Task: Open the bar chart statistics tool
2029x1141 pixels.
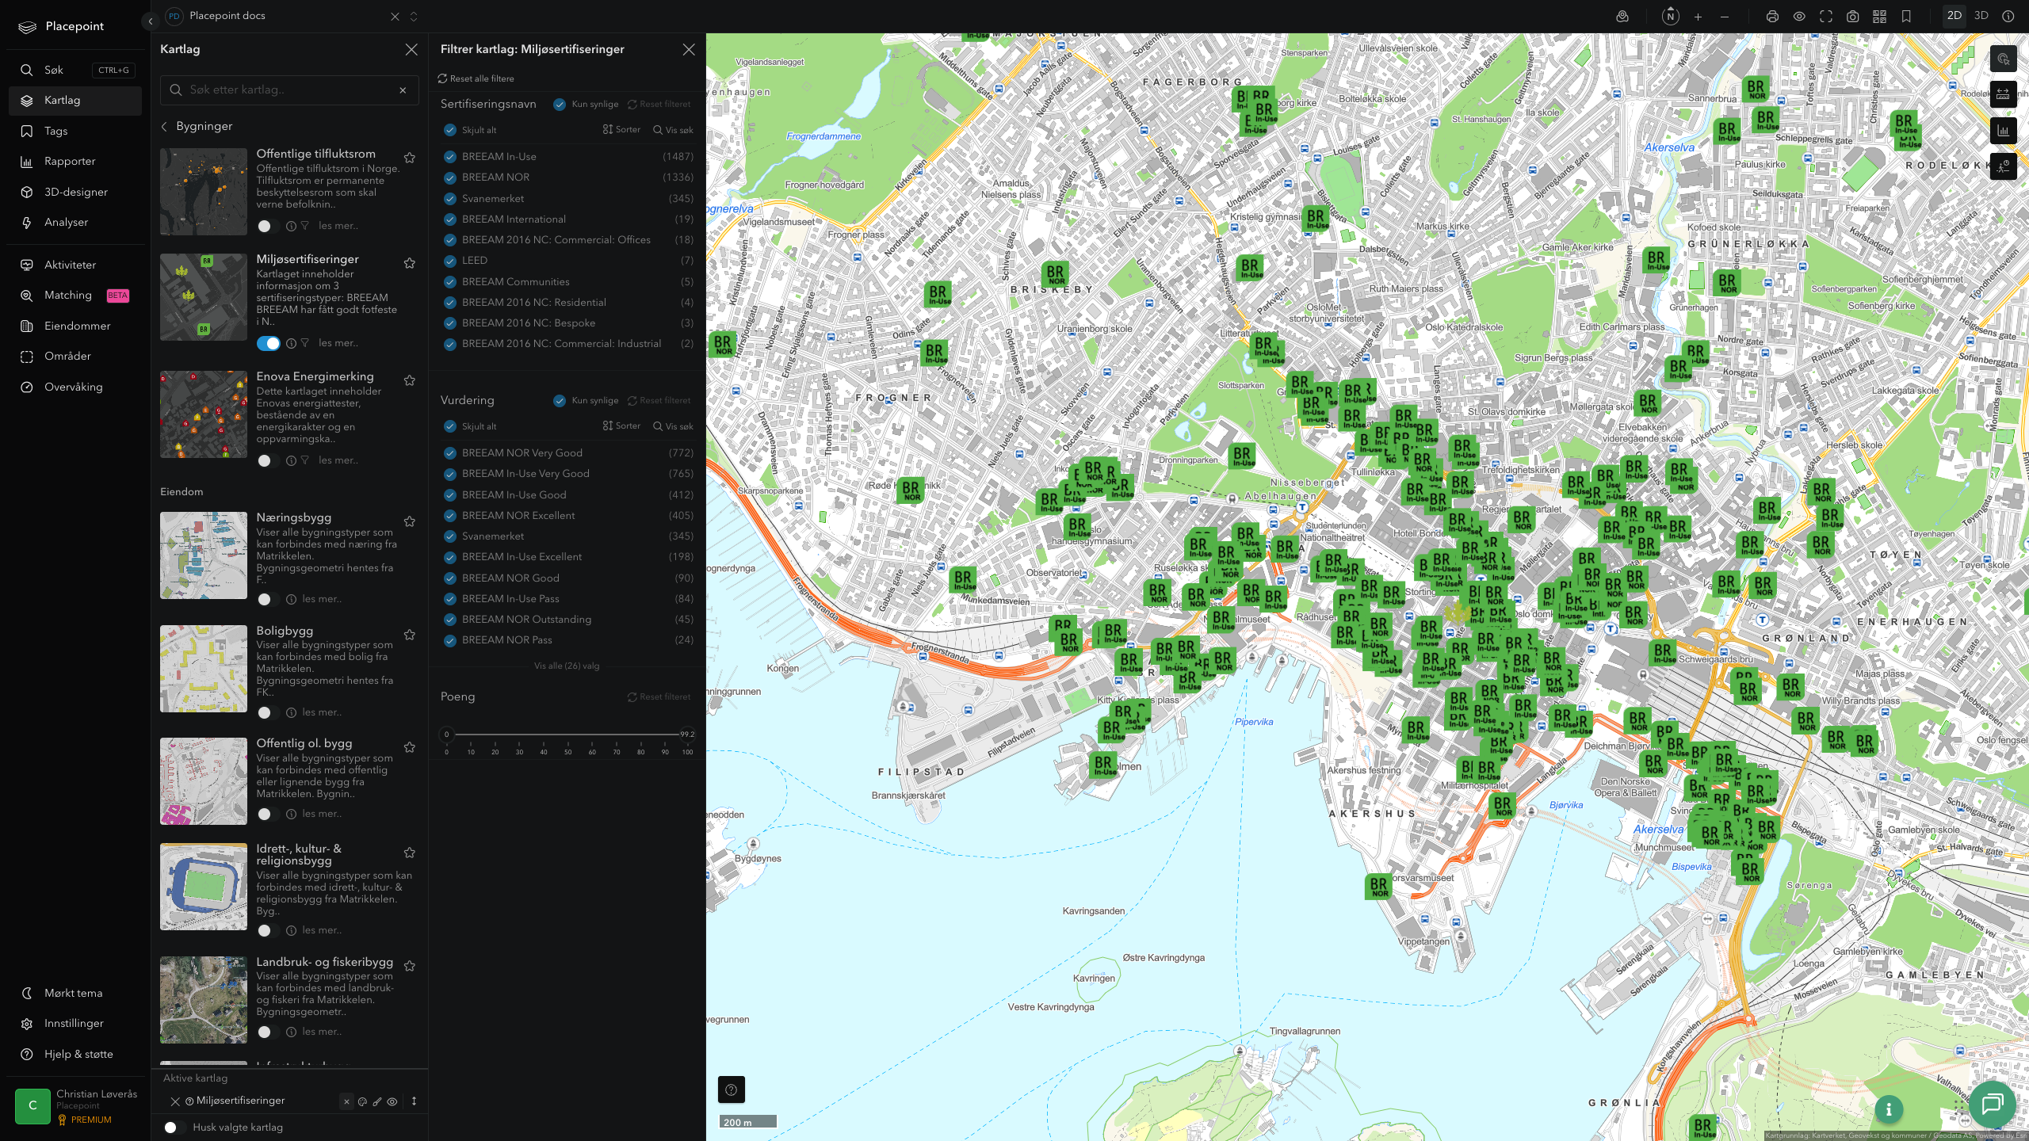Action: 2003,131
